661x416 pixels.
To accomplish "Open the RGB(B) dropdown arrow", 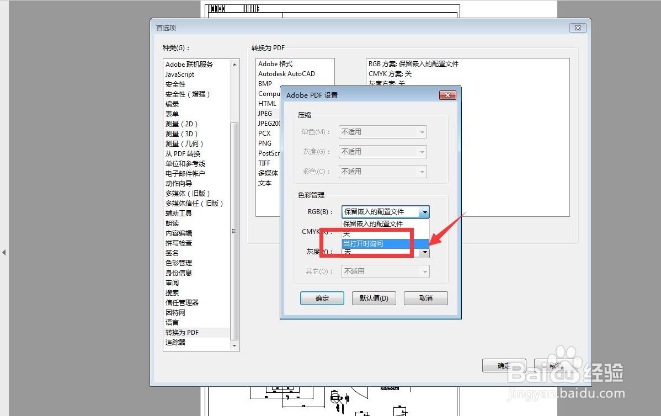I will [x=424, y=212].
